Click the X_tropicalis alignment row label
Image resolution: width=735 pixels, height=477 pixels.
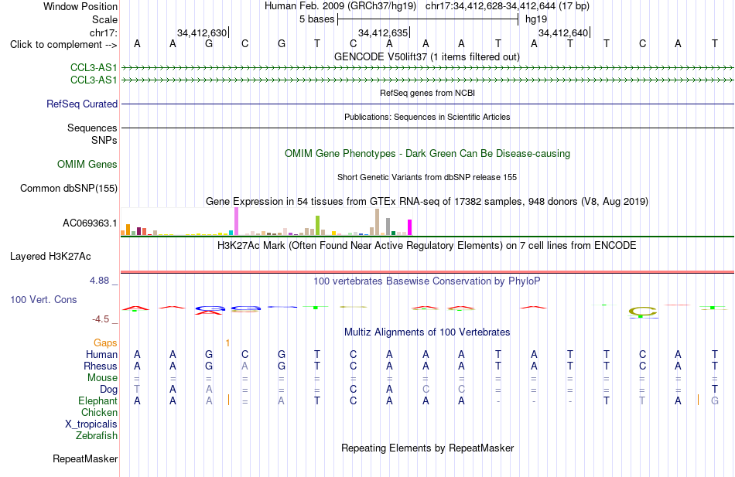(91, 424)
